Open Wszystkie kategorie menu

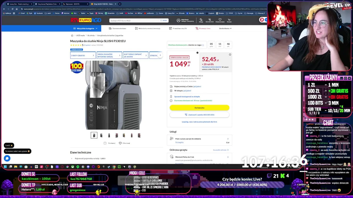tap(85, 28)
